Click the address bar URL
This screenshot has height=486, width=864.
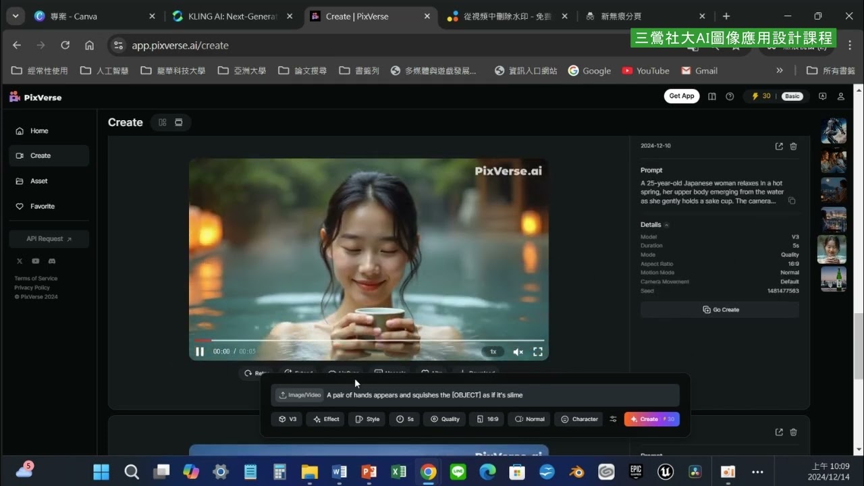[x=180, y=45]
